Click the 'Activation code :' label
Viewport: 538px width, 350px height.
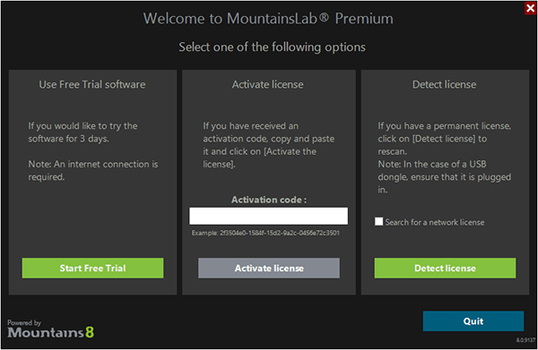(x=269, y=200)
